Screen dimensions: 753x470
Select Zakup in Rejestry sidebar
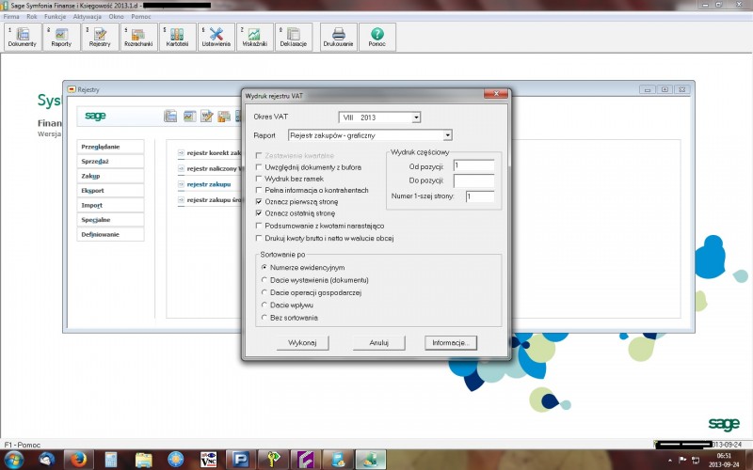110,176
